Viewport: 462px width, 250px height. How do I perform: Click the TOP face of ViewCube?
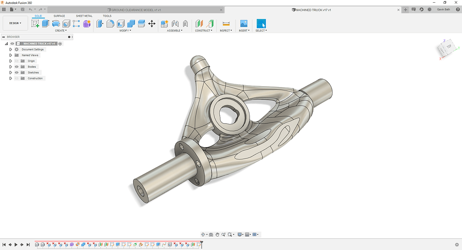pos(449,46)
